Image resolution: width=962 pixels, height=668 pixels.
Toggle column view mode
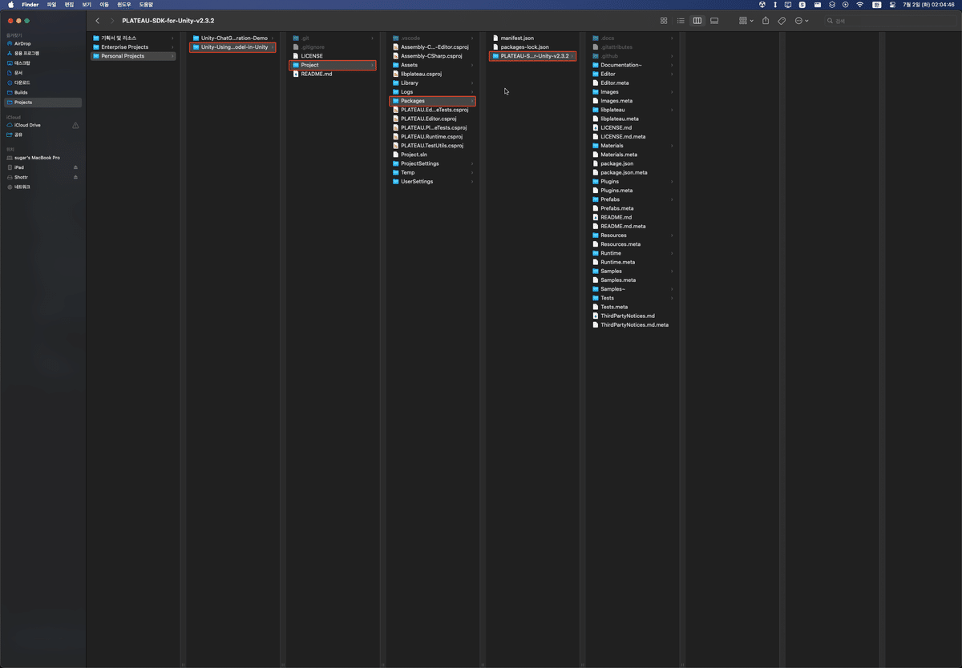click(x=697, y=20)
